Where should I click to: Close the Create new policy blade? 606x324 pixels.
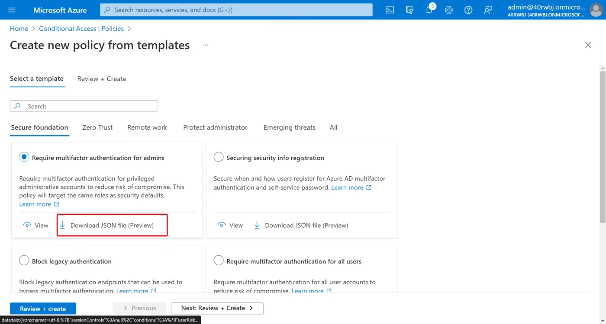point(588,45)
